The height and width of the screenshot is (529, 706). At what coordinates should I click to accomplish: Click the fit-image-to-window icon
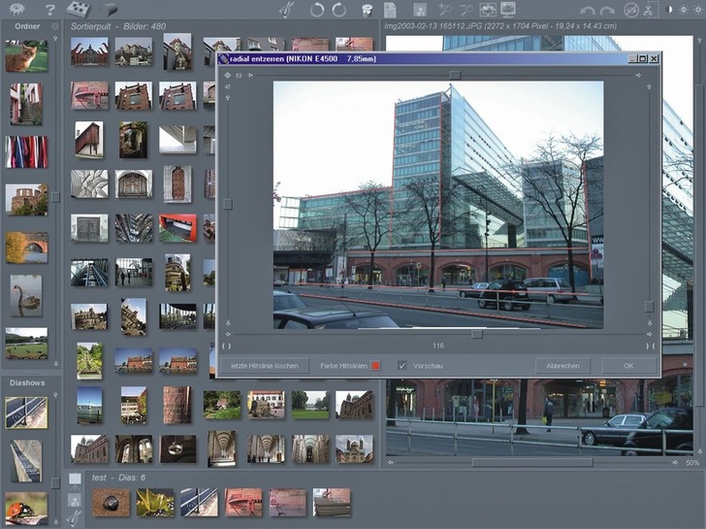488,10
